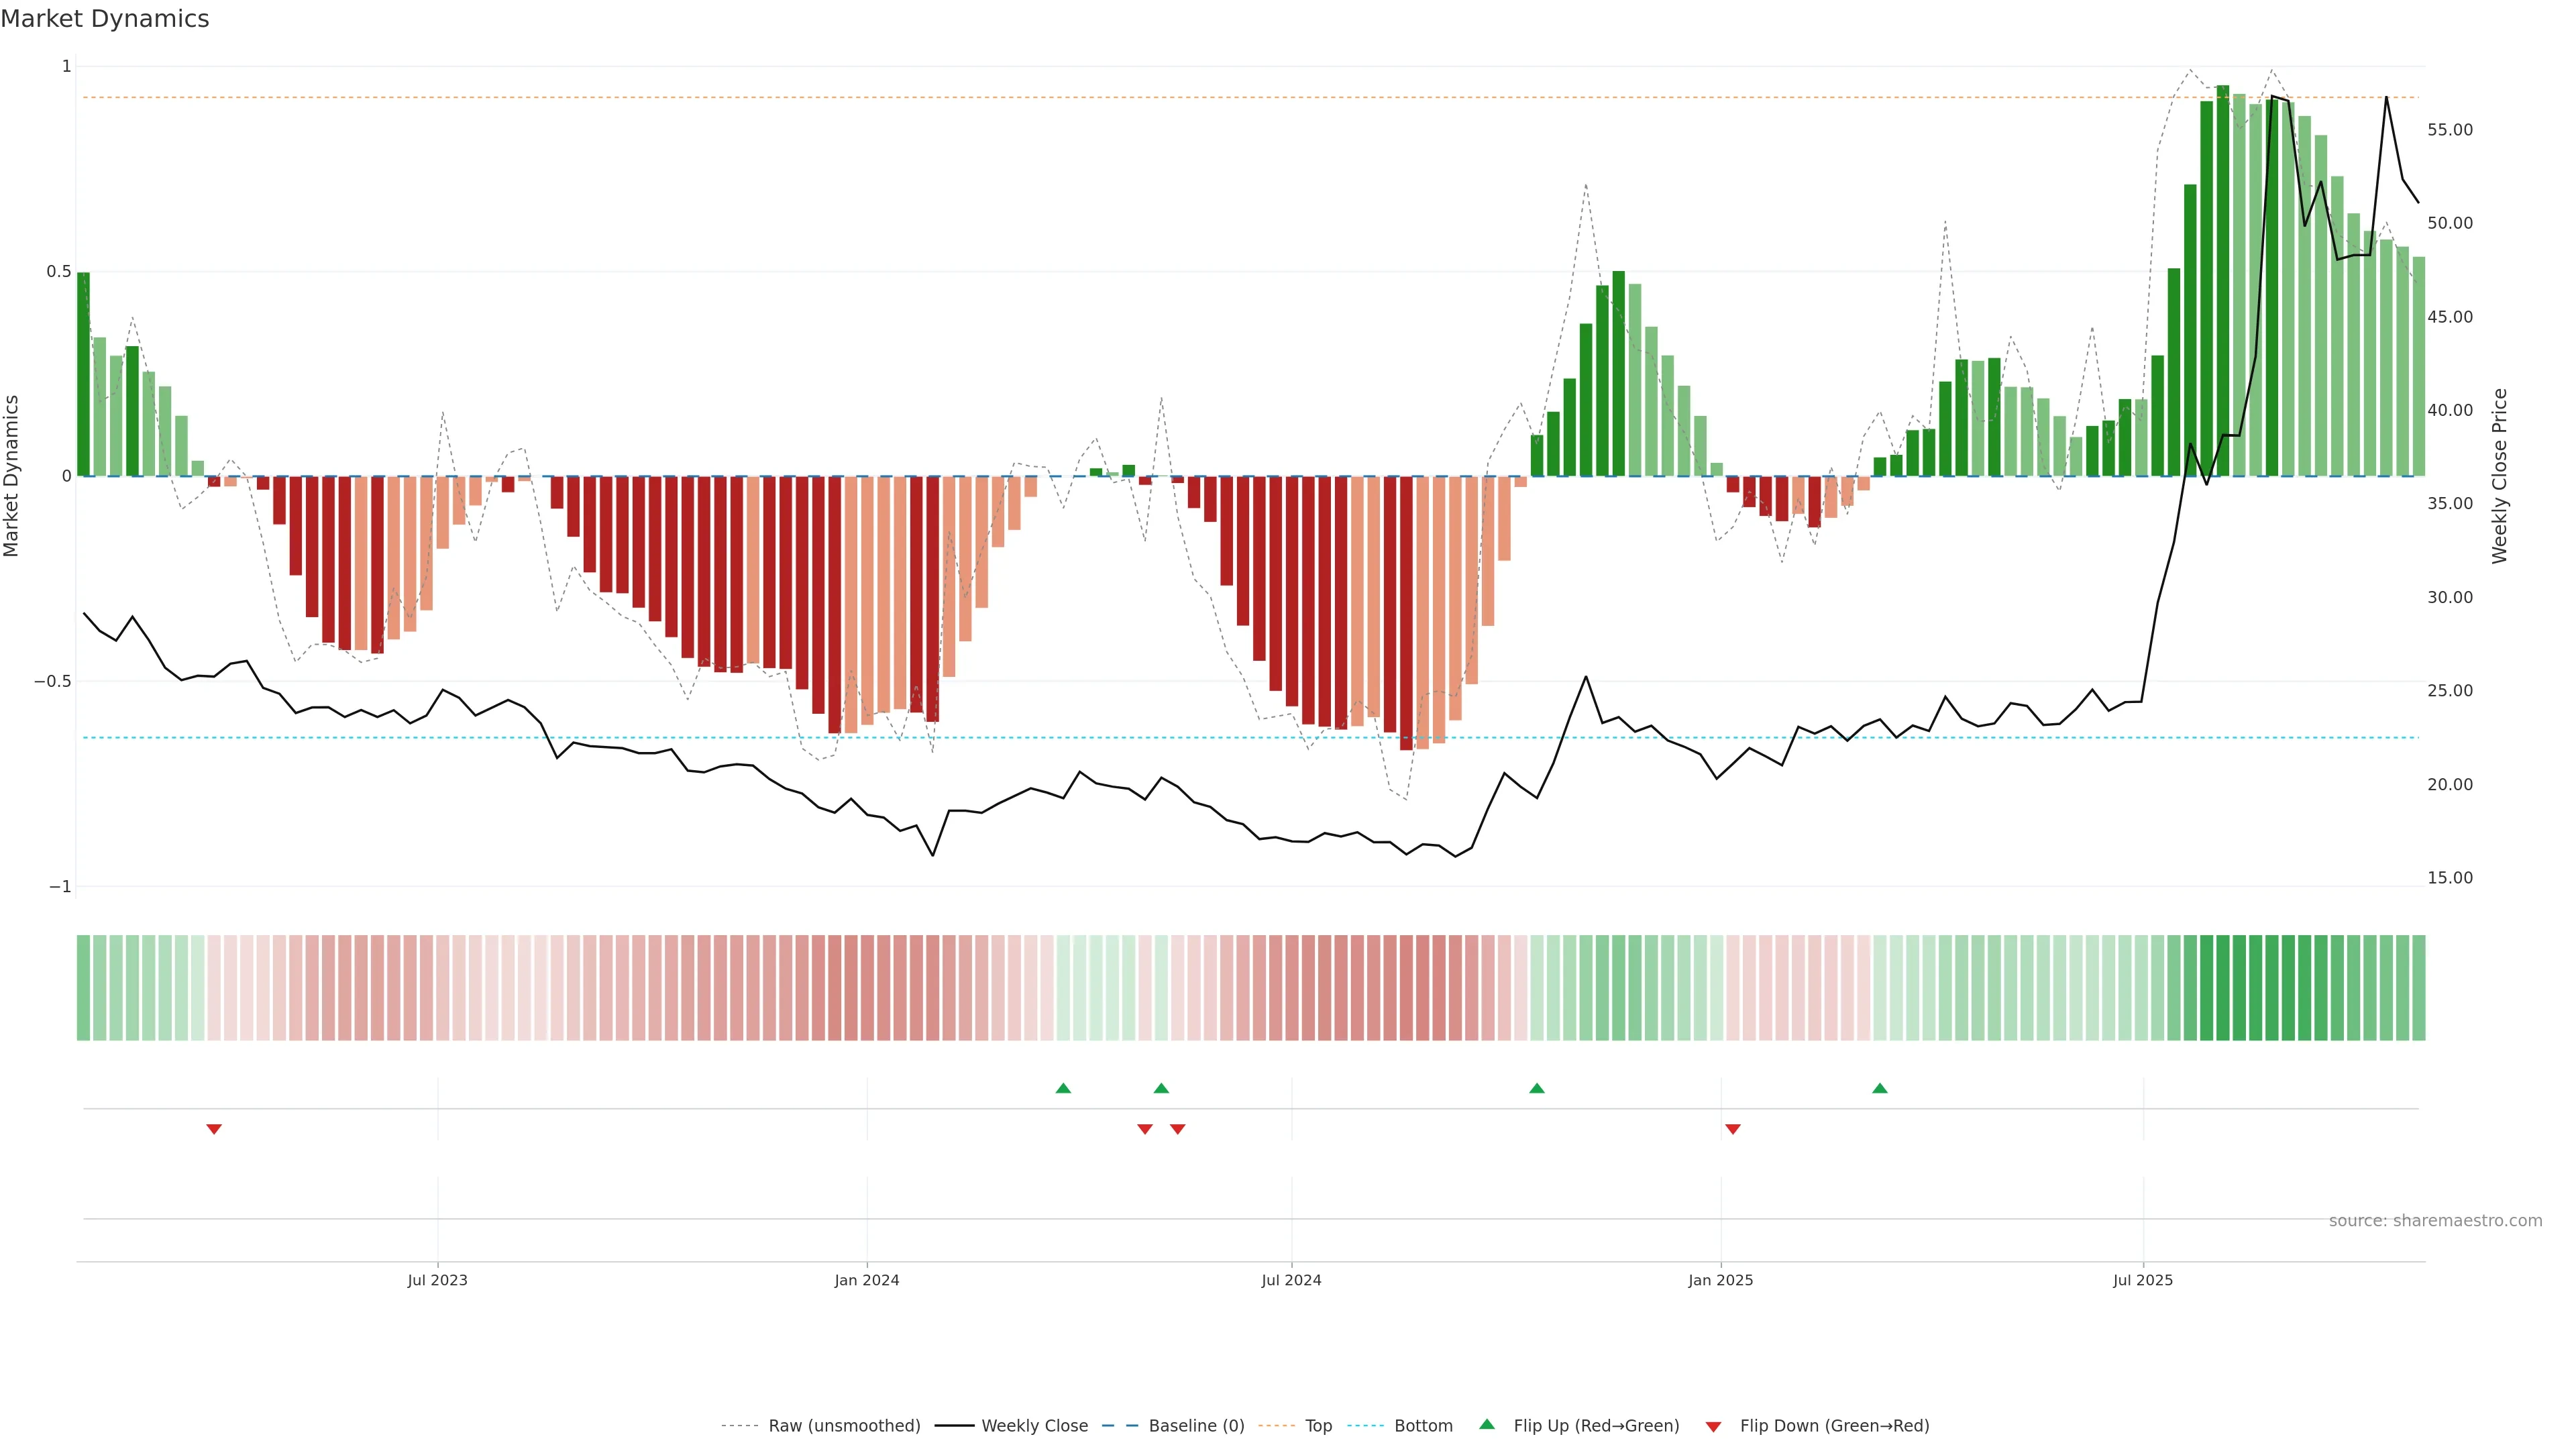The width and height of the screenshot is (2576, 1449).
Task: Click the Market Dynamics chart title
Action: pyautogui.click(x=105, y=19)
